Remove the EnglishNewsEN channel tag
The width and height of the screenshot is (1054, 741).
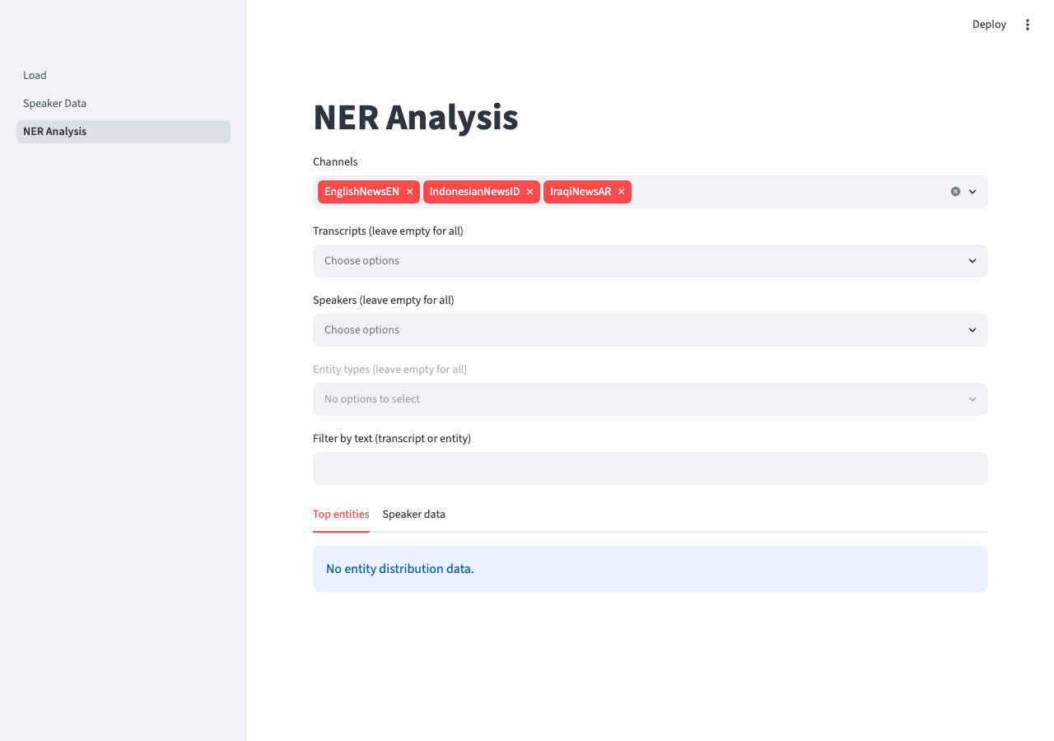(409, 192)
